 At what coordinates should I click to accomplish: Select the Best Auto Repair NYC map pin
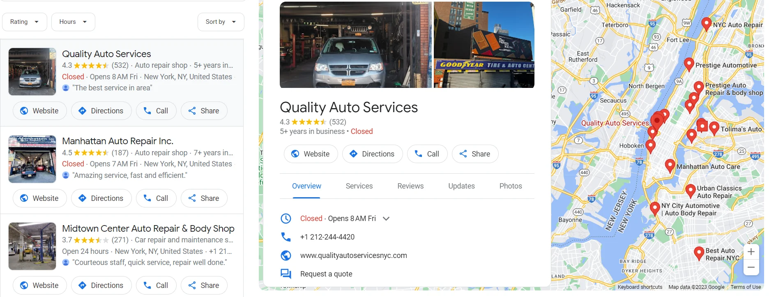[x=699, y=253]
